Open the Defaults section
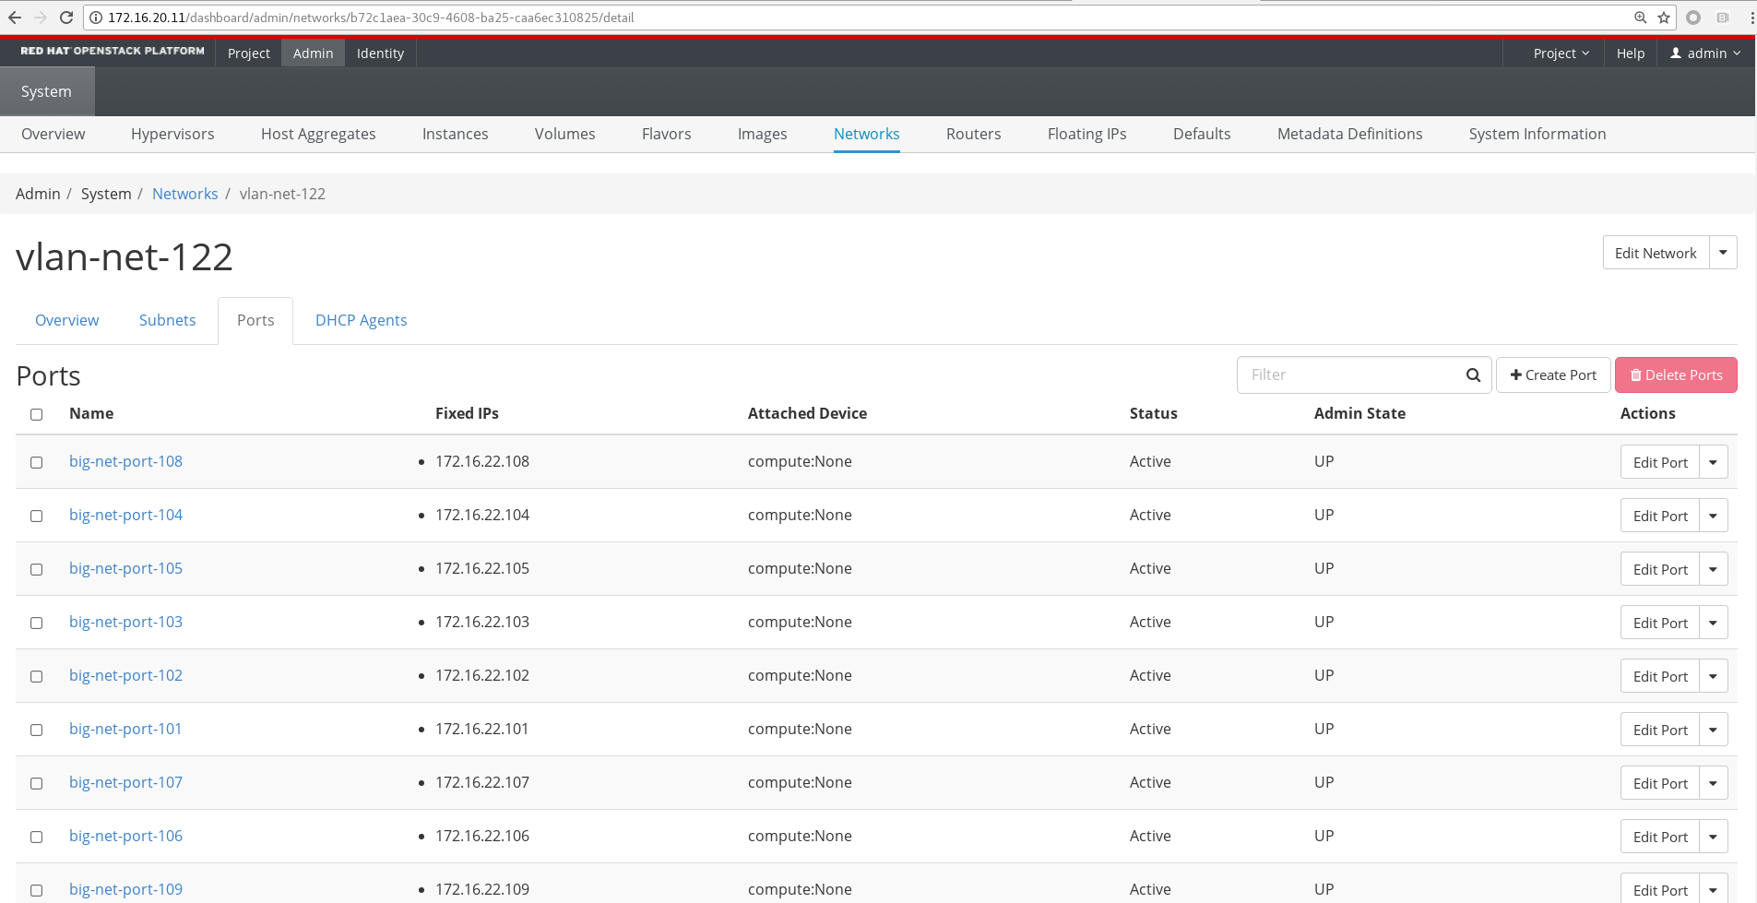 click(1201, 134)
